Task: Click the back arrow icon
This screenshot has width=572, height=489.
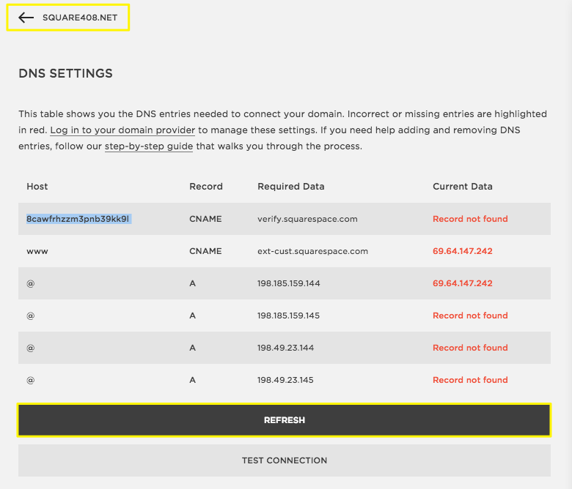Action: [x=26, y=18]
